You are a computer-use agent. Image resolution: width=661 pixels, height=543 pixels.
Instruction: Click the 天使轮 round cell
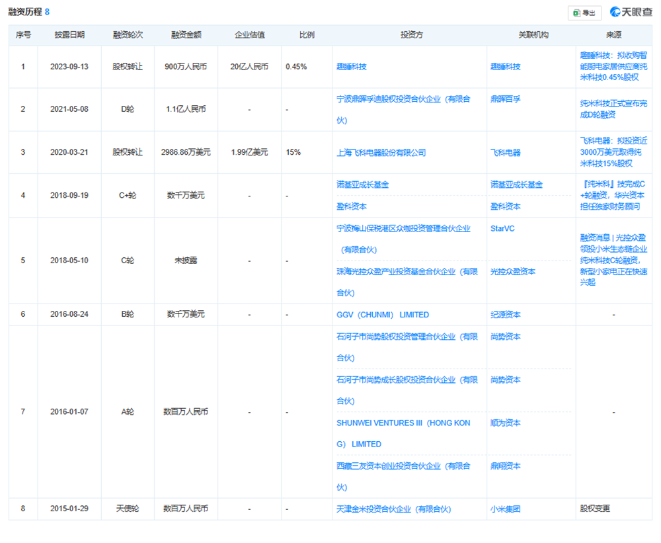click(x=128, y=509)
